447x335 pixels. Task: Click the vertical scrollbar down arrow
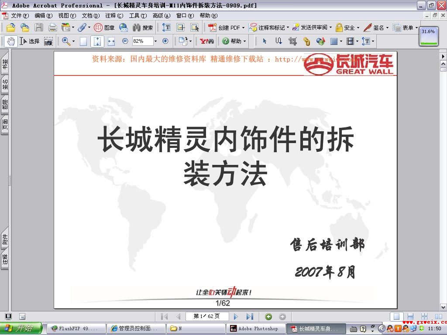pos(444,307)
